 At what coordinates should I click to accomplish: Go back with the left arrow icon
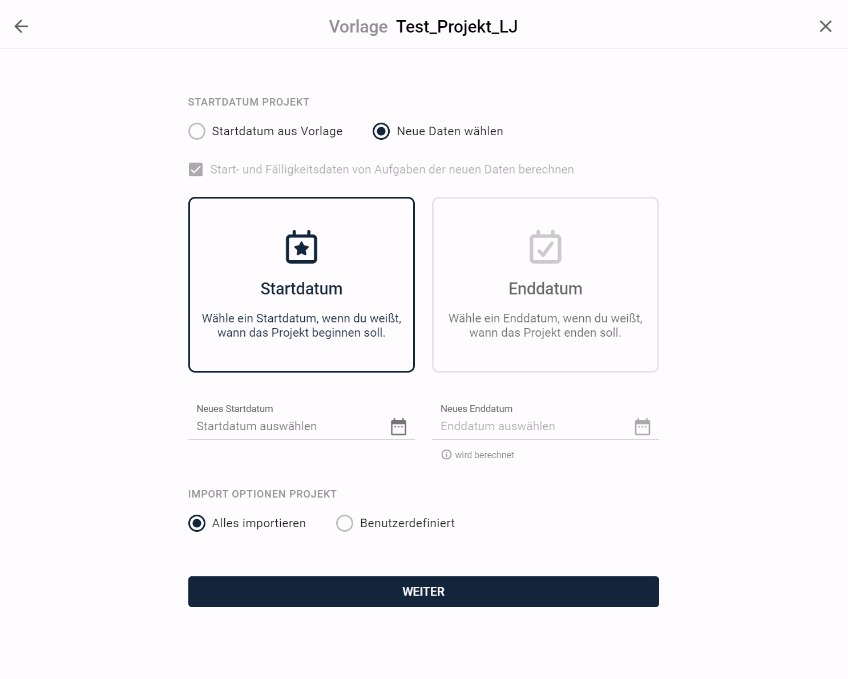click(x=21, y=26)
